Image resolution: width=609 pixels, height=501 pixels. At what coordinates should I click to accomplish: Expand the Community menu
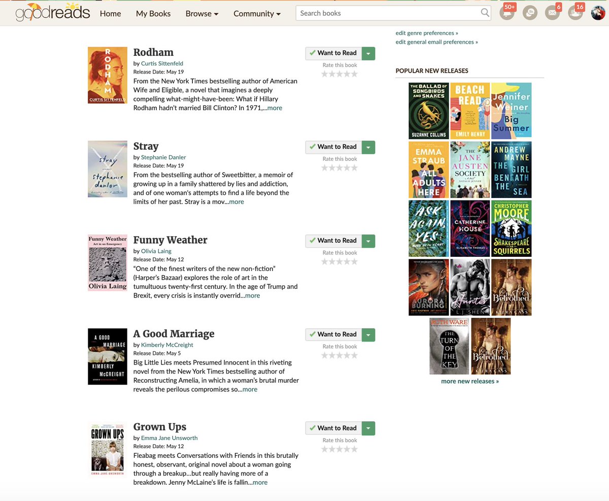click(x=257, y=14)
